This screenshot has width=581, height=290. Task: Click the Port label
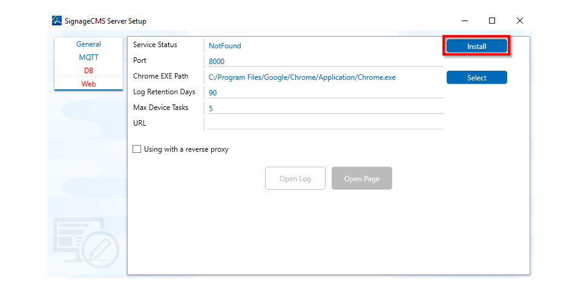140,60
